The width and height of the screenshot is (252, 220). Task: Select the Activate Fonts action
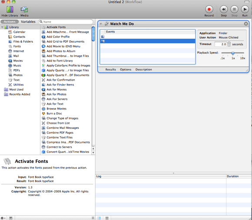pyautogui.click(x=66, y=27)
